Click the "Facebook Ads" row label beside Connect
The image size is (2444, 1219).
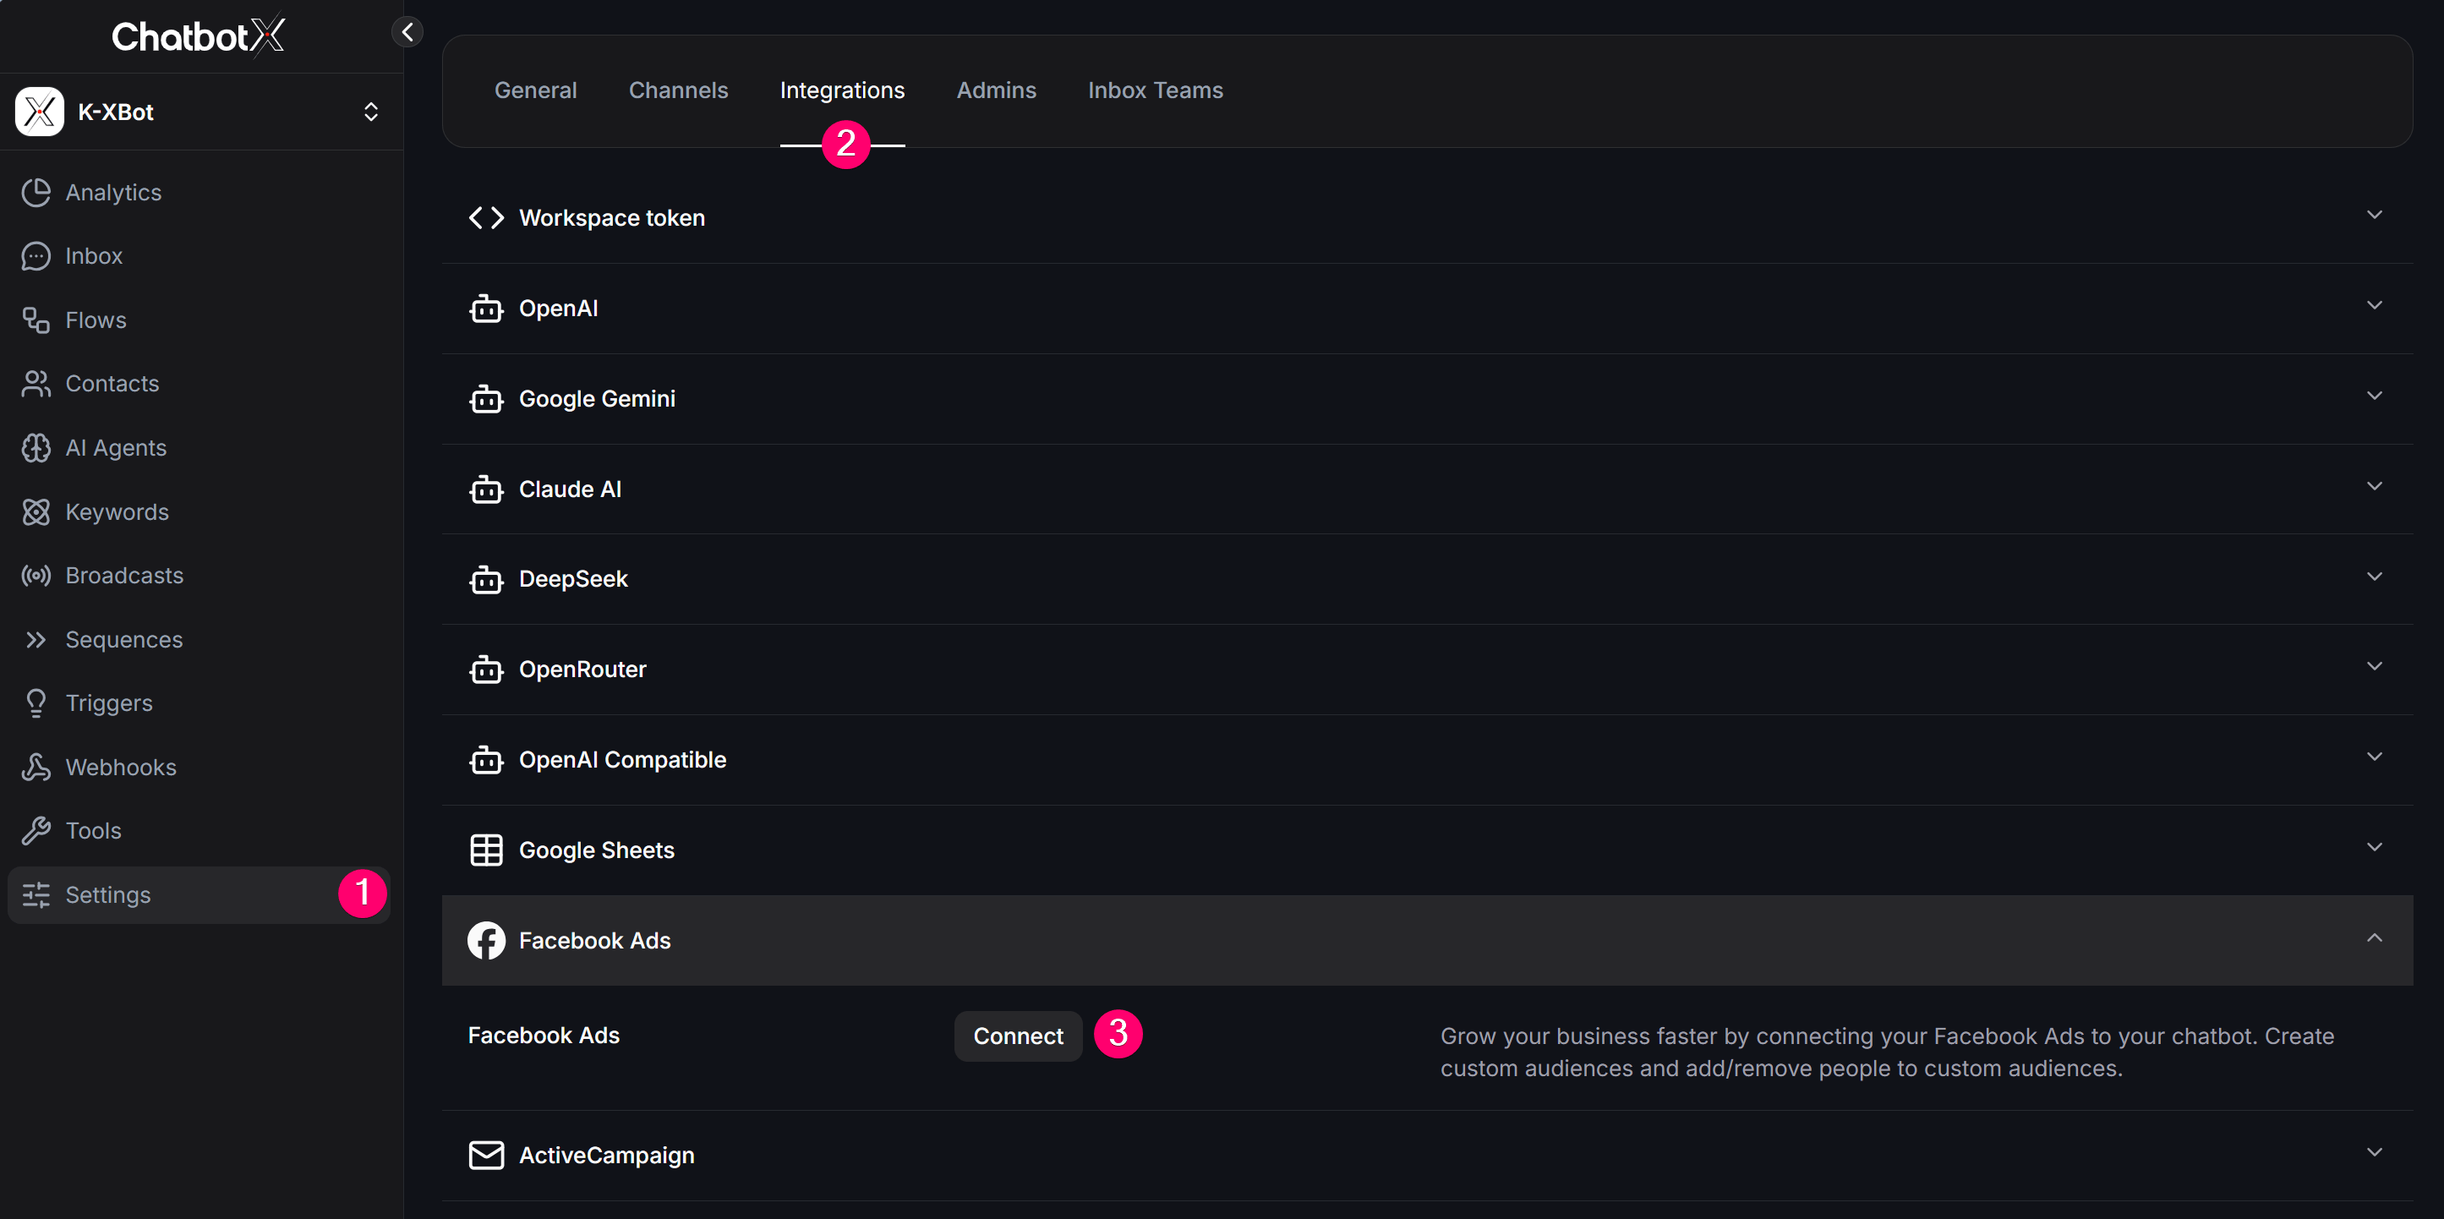(544, 1036)
